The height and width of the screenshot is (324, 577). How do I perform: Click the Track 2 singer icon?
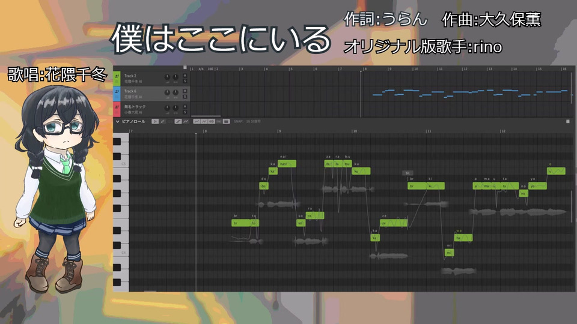[117, 76]
